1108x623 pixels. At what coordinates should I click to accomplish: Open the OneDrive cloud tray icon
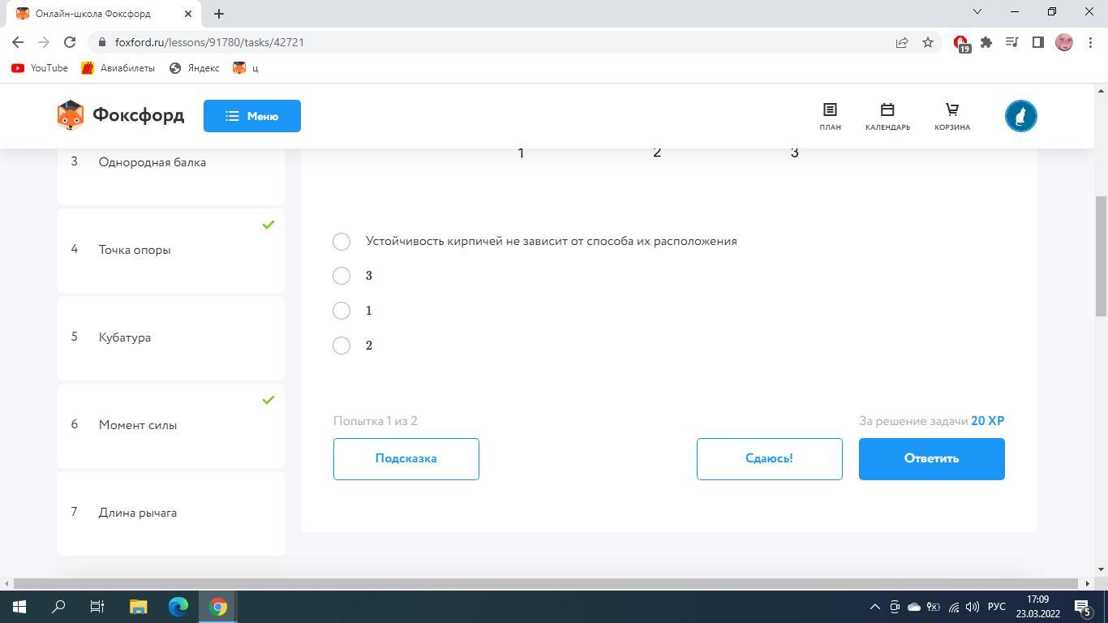[913, 607]
